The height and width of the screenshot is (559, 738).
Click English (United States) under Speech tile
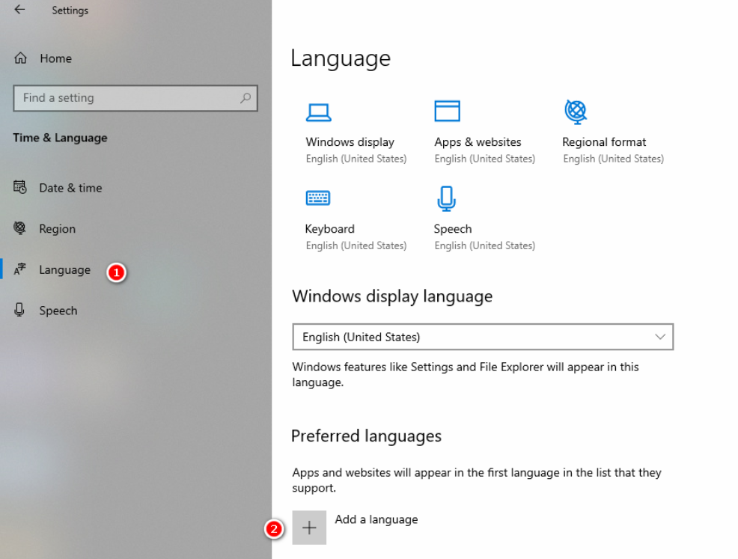point(484,245)
